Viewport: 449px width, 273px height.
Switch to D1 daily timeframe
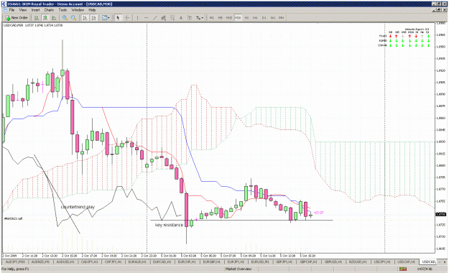click(264, 18)
